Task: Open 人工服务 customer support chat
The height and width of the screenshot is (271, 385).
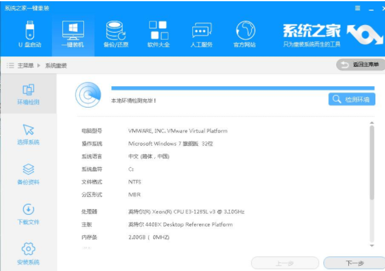Action: [x=202, y=34]
